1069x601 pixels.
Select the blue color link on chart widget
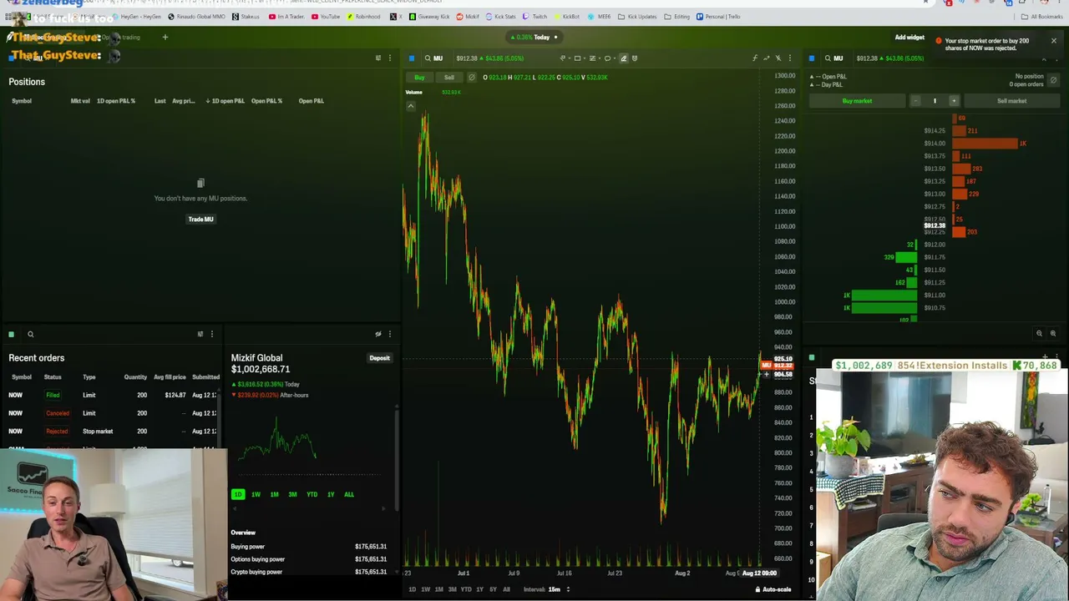point(412,58)
